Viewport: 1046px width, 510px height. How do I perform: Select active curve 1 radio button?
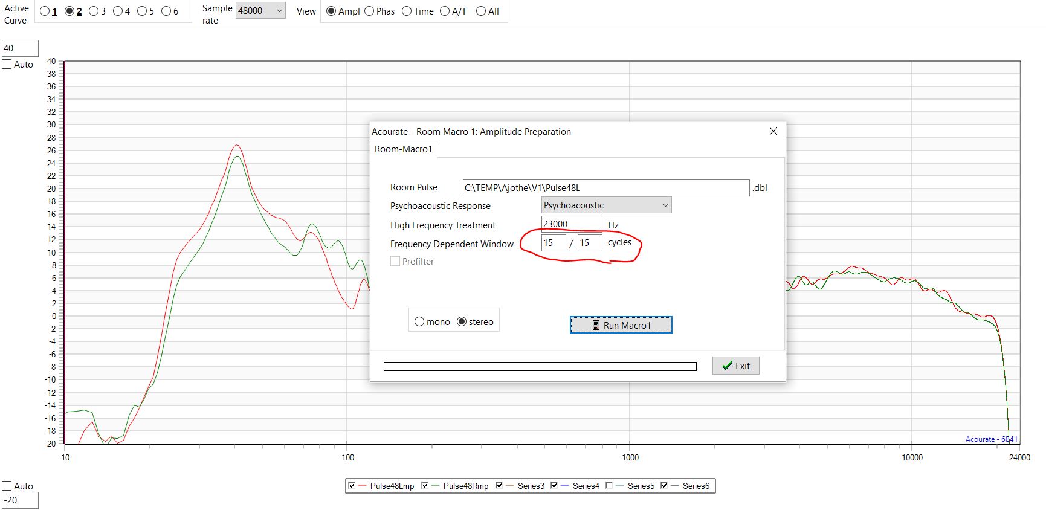(45, 11)
